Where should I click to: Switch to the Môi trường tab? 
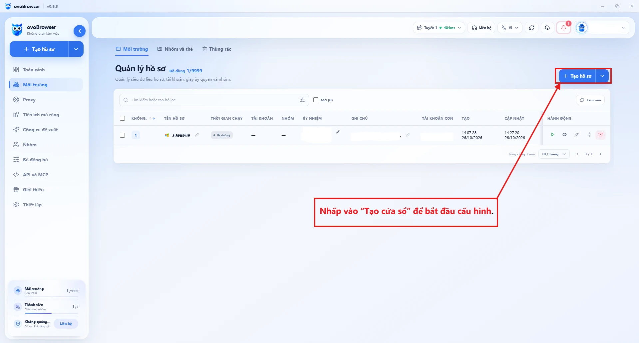(x=132, y=49)
